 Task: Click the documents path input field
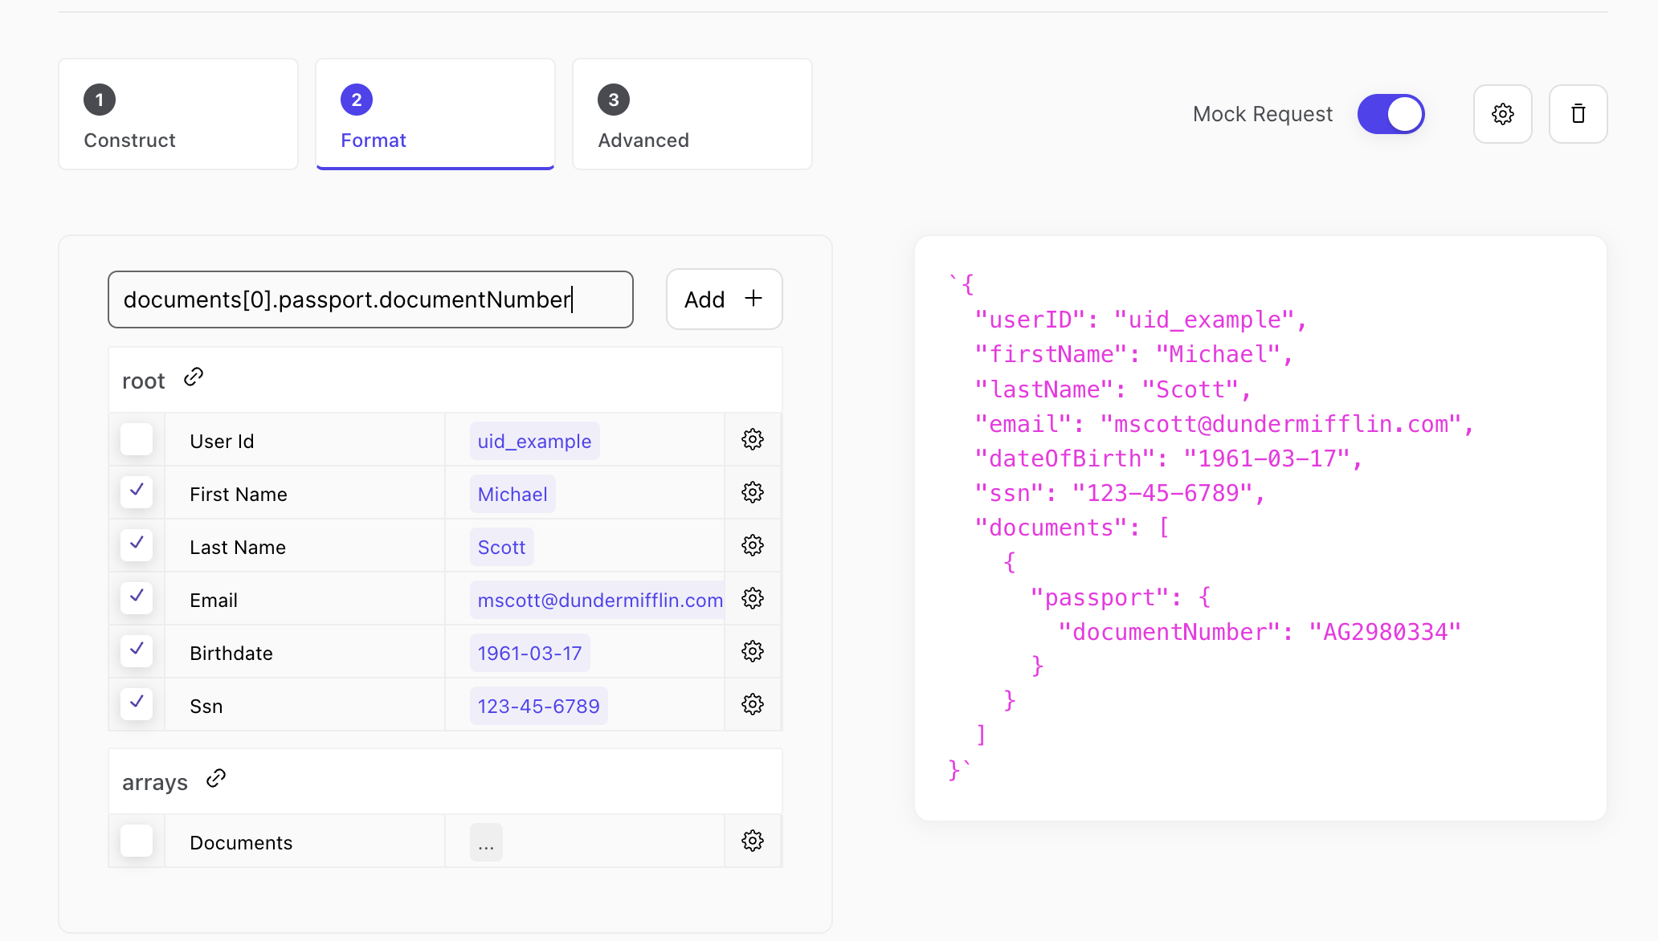point(370,299)
